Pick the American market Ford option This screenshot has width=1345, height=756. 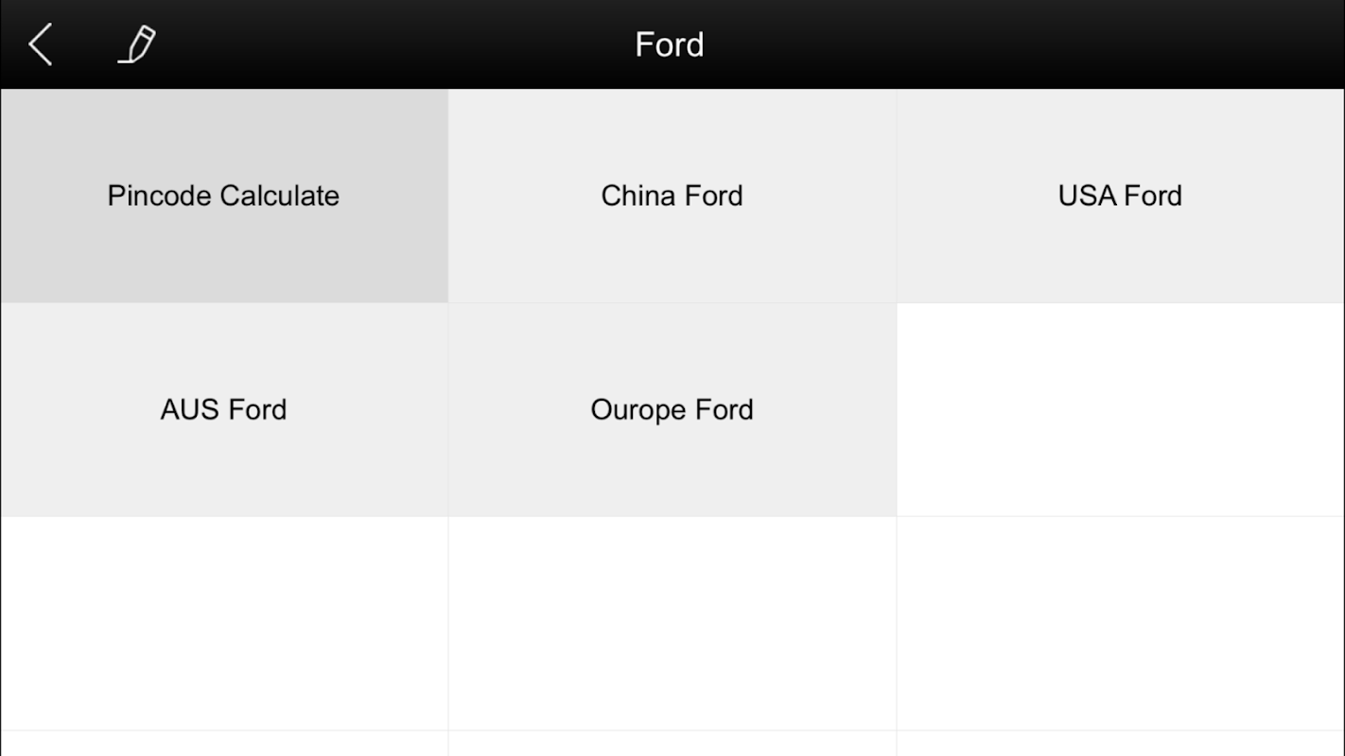point(1120,196)
